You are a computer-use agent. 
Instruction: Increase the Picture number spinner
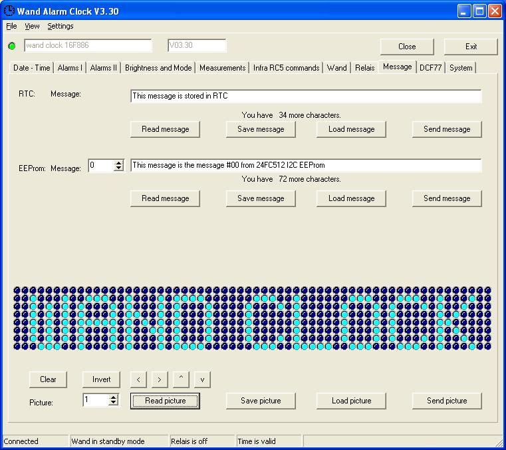(113, 397)
